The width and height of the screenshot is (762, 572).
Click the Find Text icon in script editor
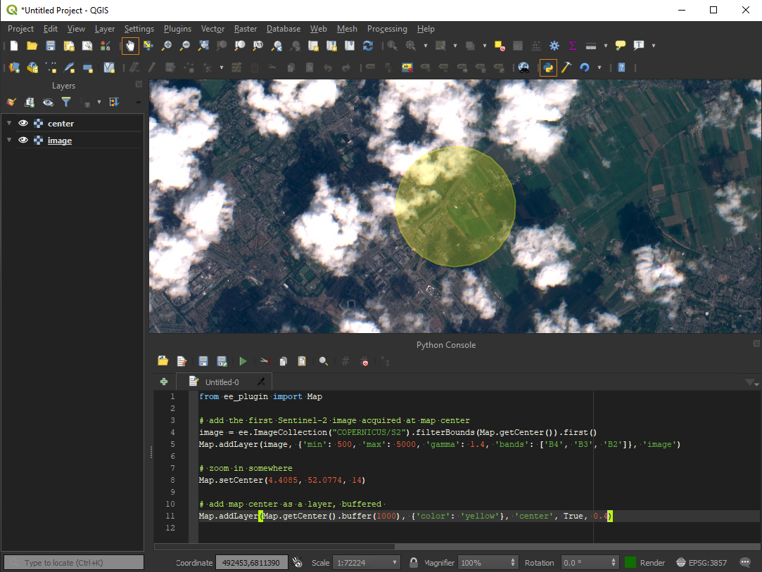tap(324, 361)
